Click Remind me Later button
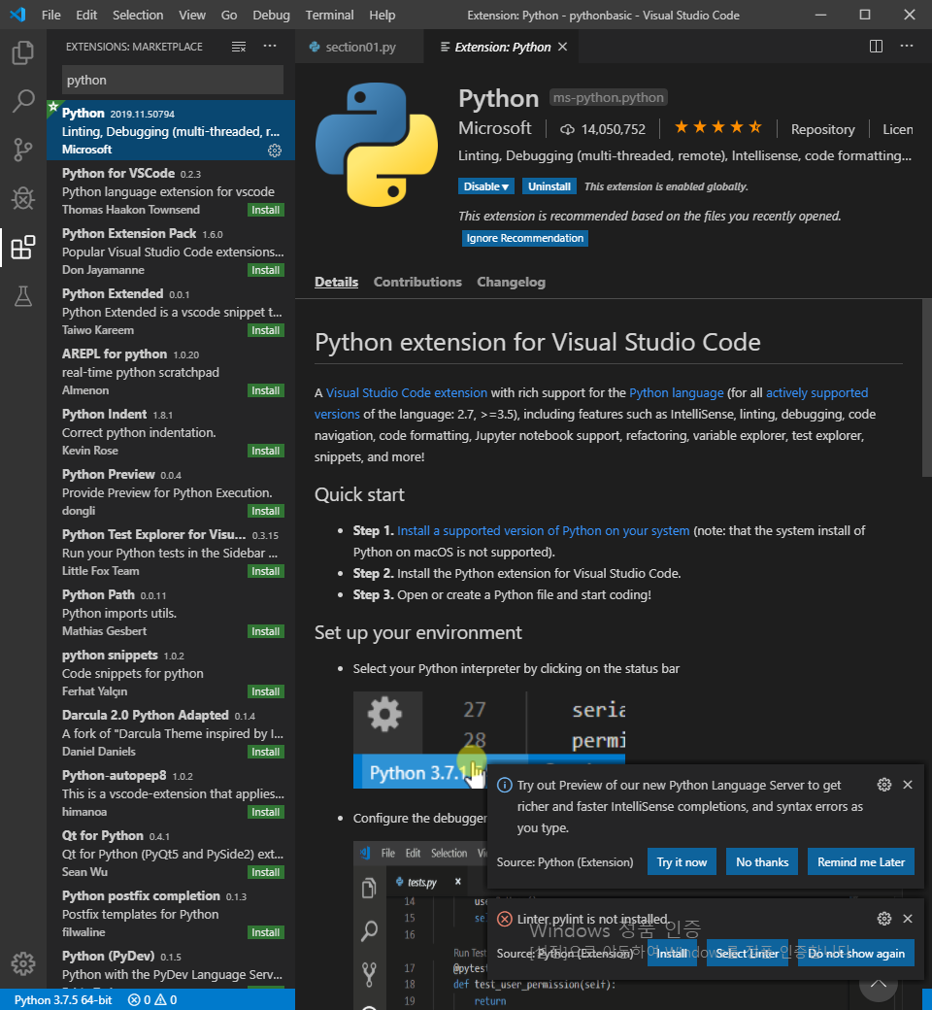Viewport: 932px width, 1010px height. [x=861, y=861]
